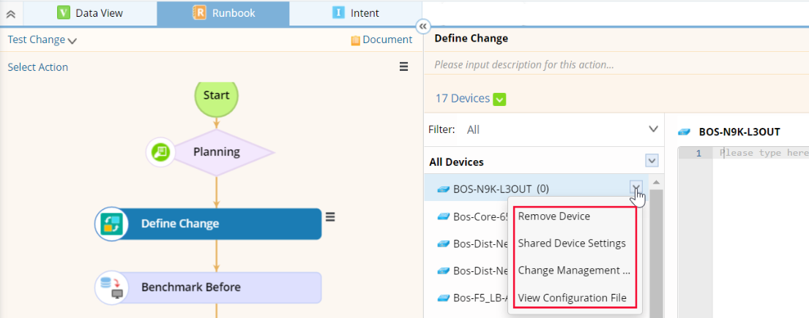Select Shared Device Settings menu entry

point(571,243)
